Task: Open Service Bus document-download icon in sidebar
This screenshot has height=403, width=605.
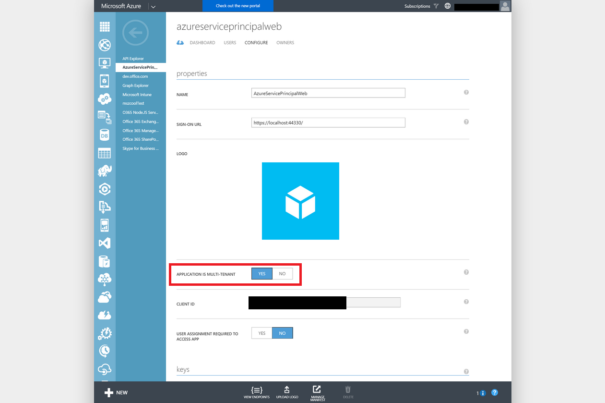Action: (105, 207)
